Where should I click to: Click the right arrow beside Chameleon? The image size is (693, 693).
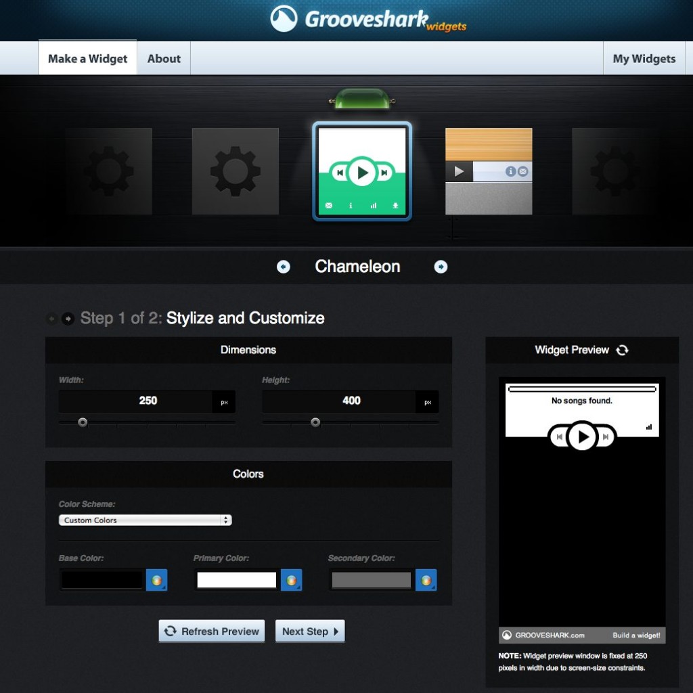click(x=441, y=267)
